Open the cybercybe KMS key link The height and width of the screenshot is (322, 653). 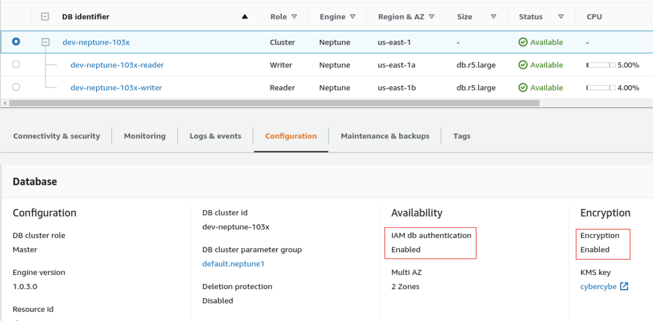(598, 287)
